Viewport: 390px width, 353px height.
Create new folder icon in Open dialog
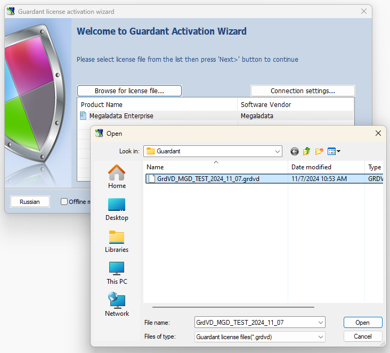(319, 151)
